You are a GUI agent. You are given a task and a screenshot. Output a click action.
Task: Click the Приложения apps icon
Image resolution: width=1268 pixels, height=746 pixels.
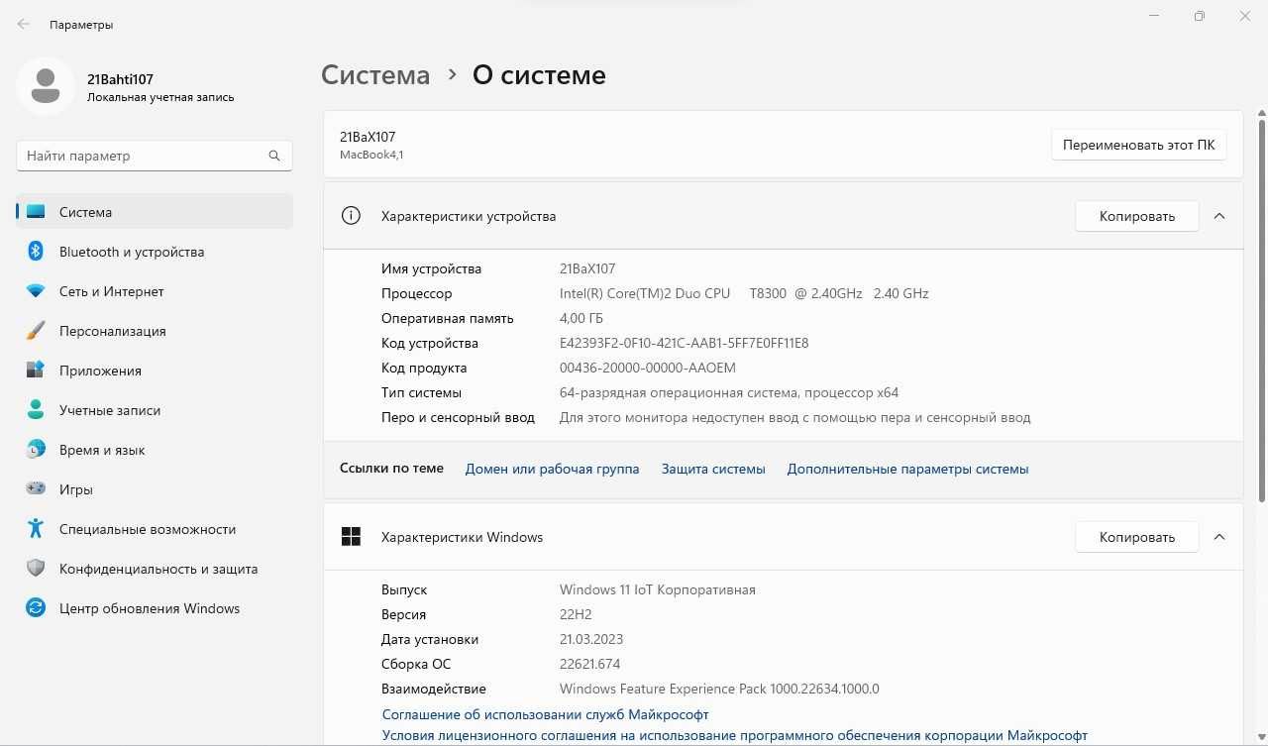[x=36, y=371]
